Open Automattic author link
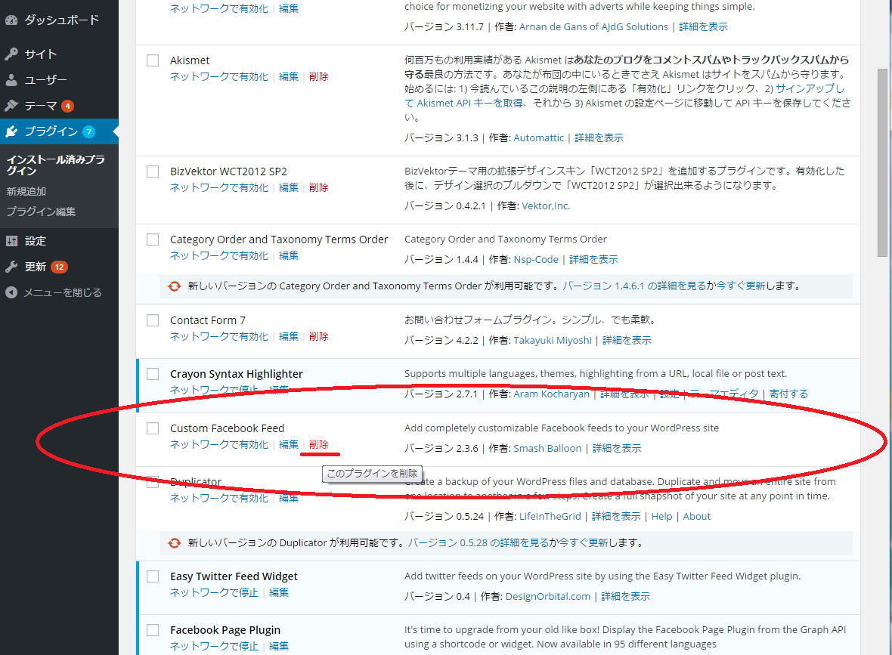Image resolution: width=892 pixels, height=655 pixels. (x=539, y=137)
